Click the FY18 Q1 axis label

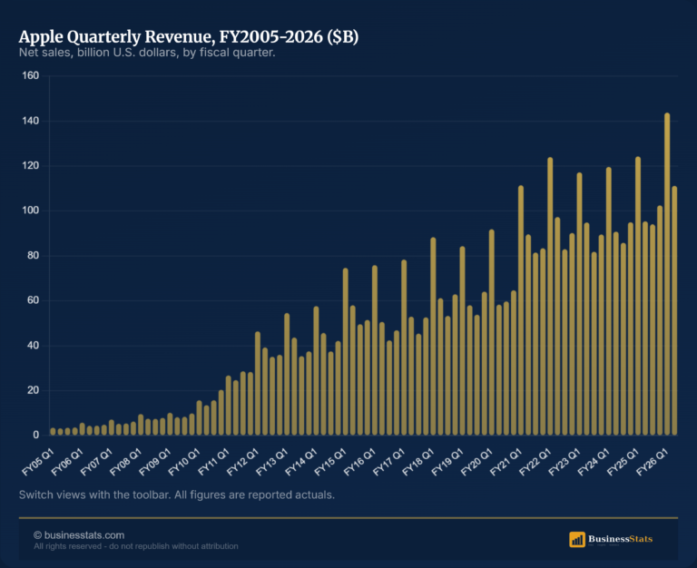(418, 462)
